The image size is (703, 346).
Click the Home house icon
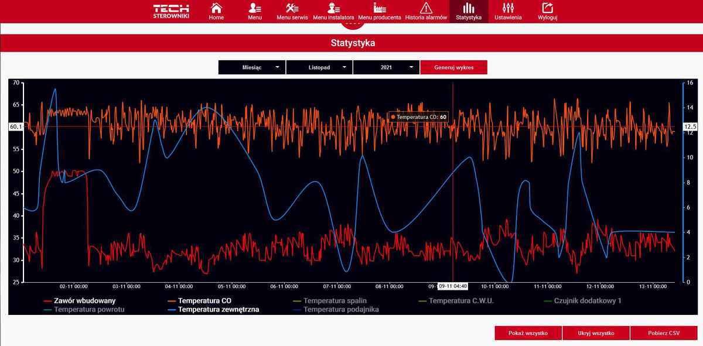pyautogui.click(x=216, y=8)
